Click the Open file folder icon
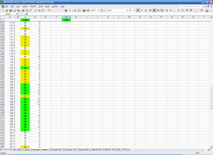Viewport: 213px width, 155px height. point(7,11)
